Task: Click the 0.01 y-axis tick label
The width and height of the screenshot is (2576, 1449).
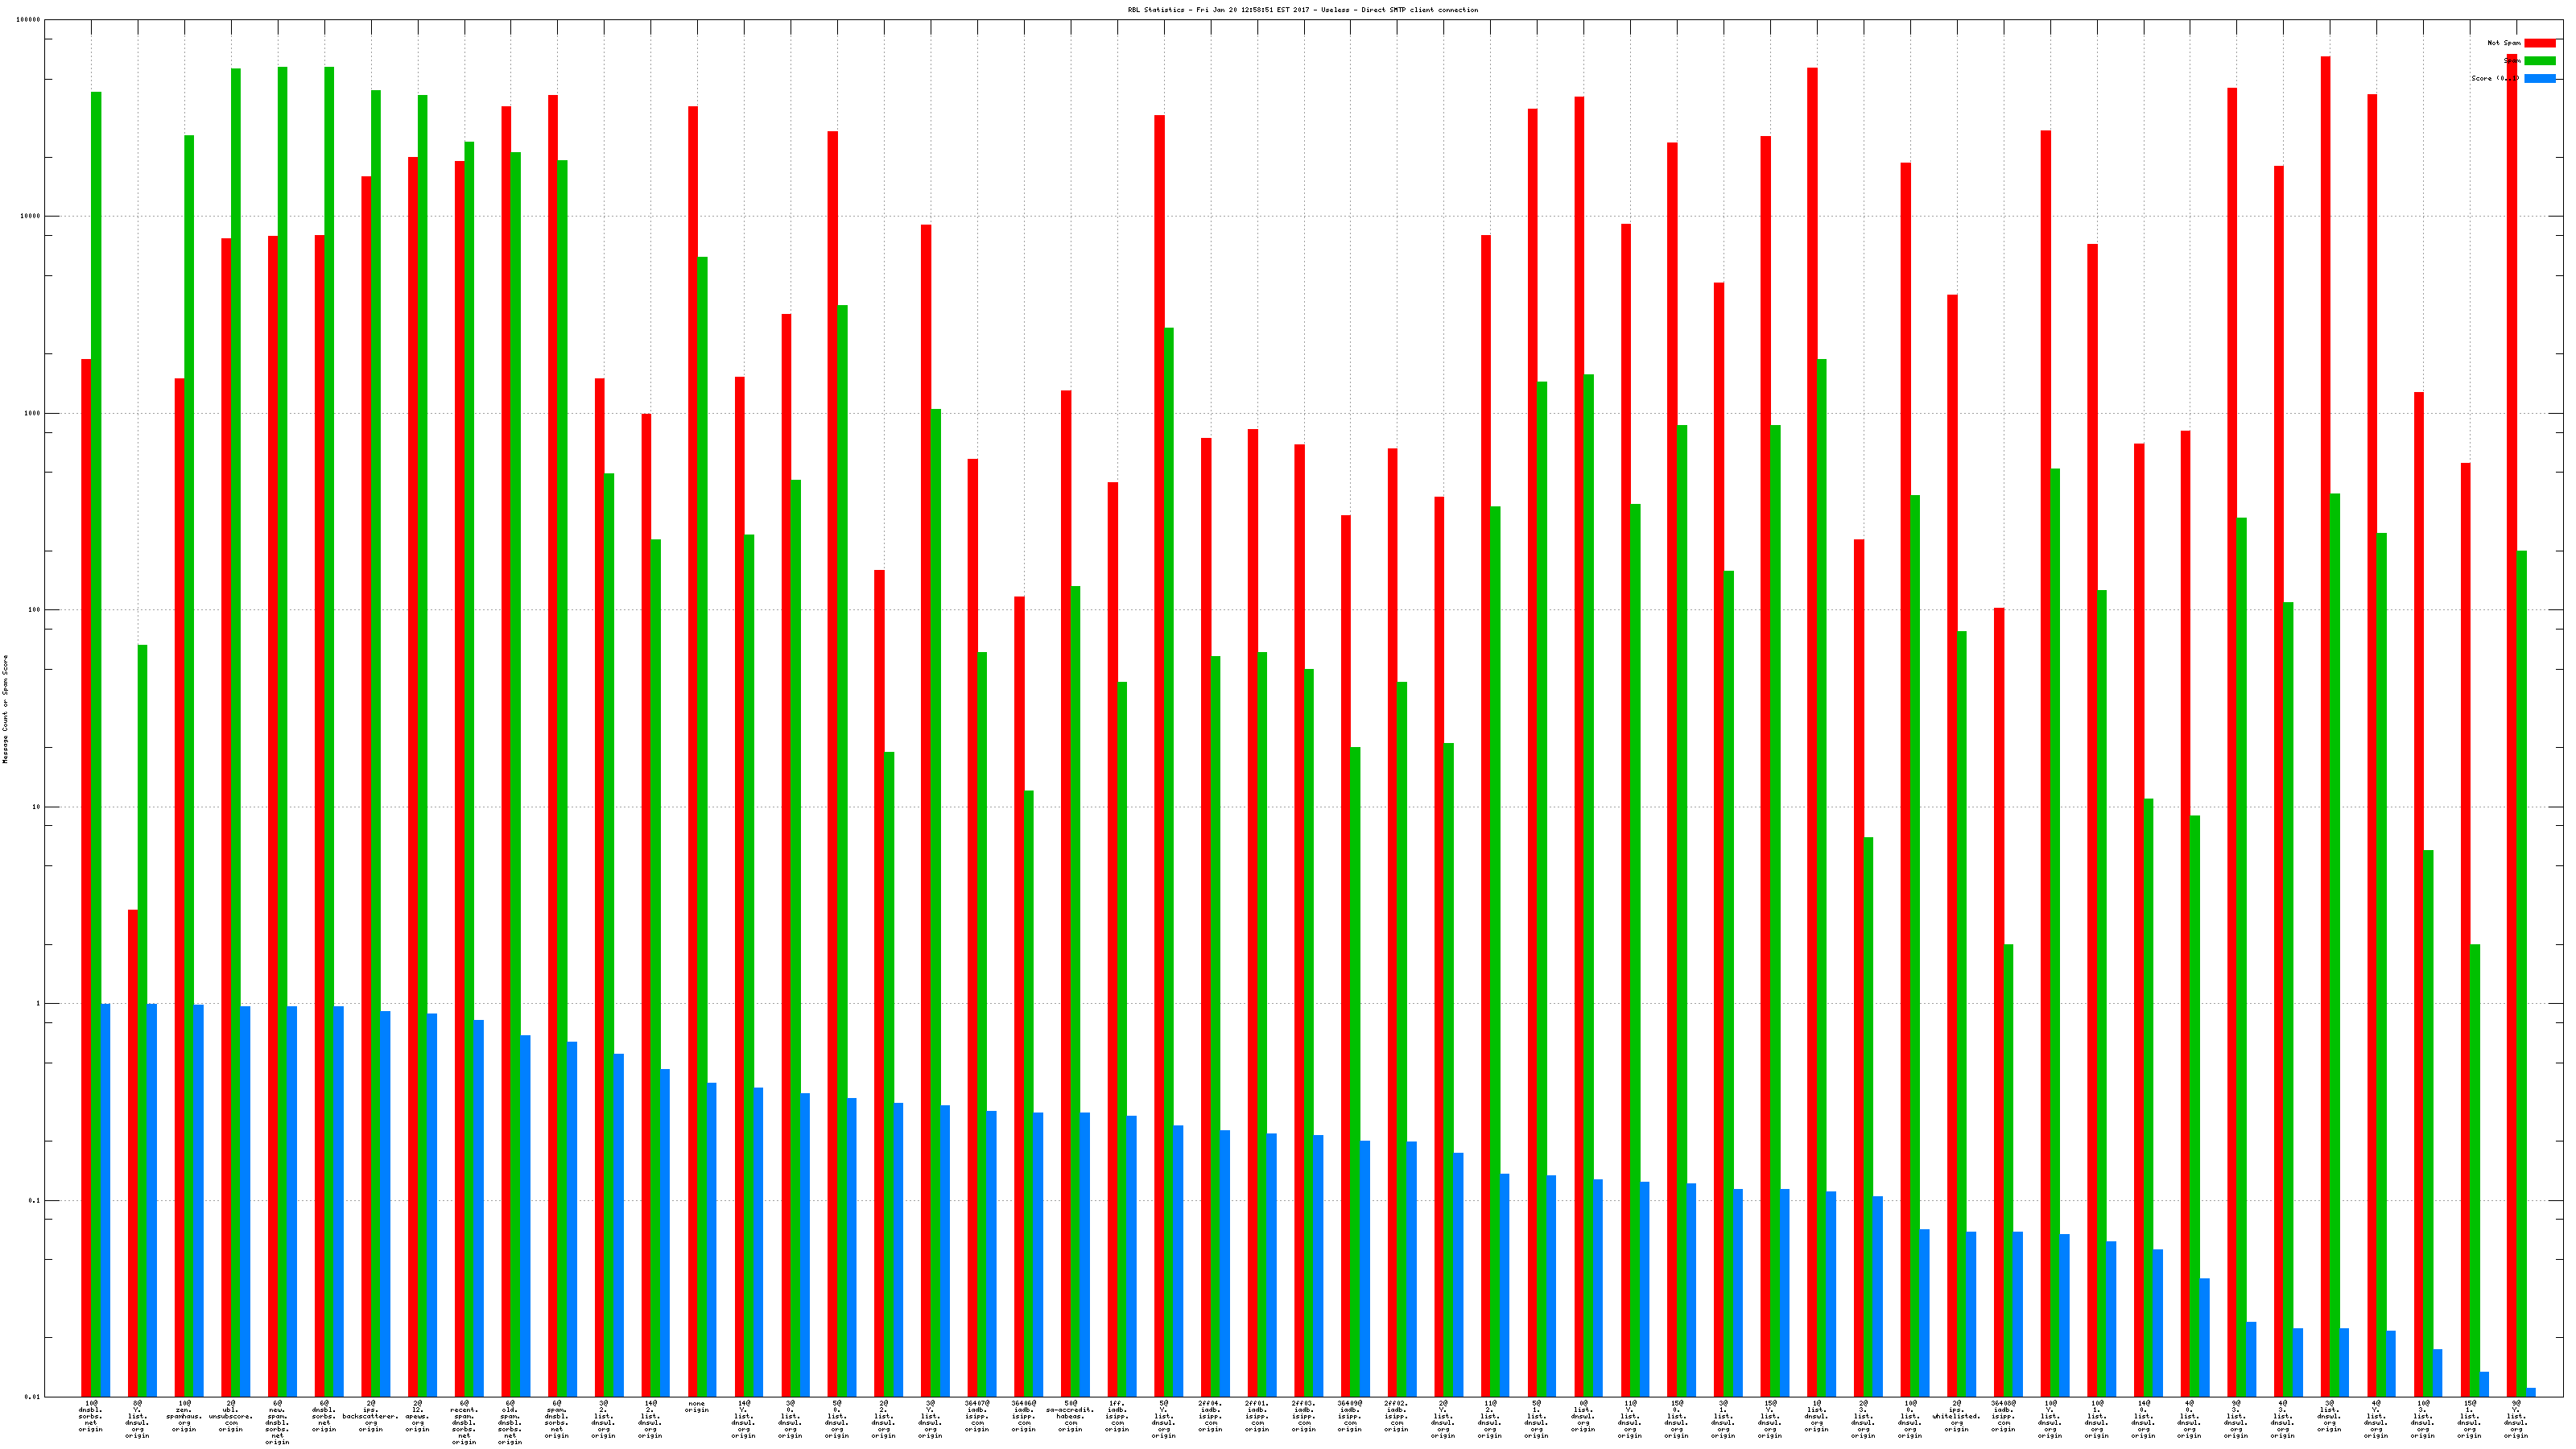Action: (x=31, y=1397)
